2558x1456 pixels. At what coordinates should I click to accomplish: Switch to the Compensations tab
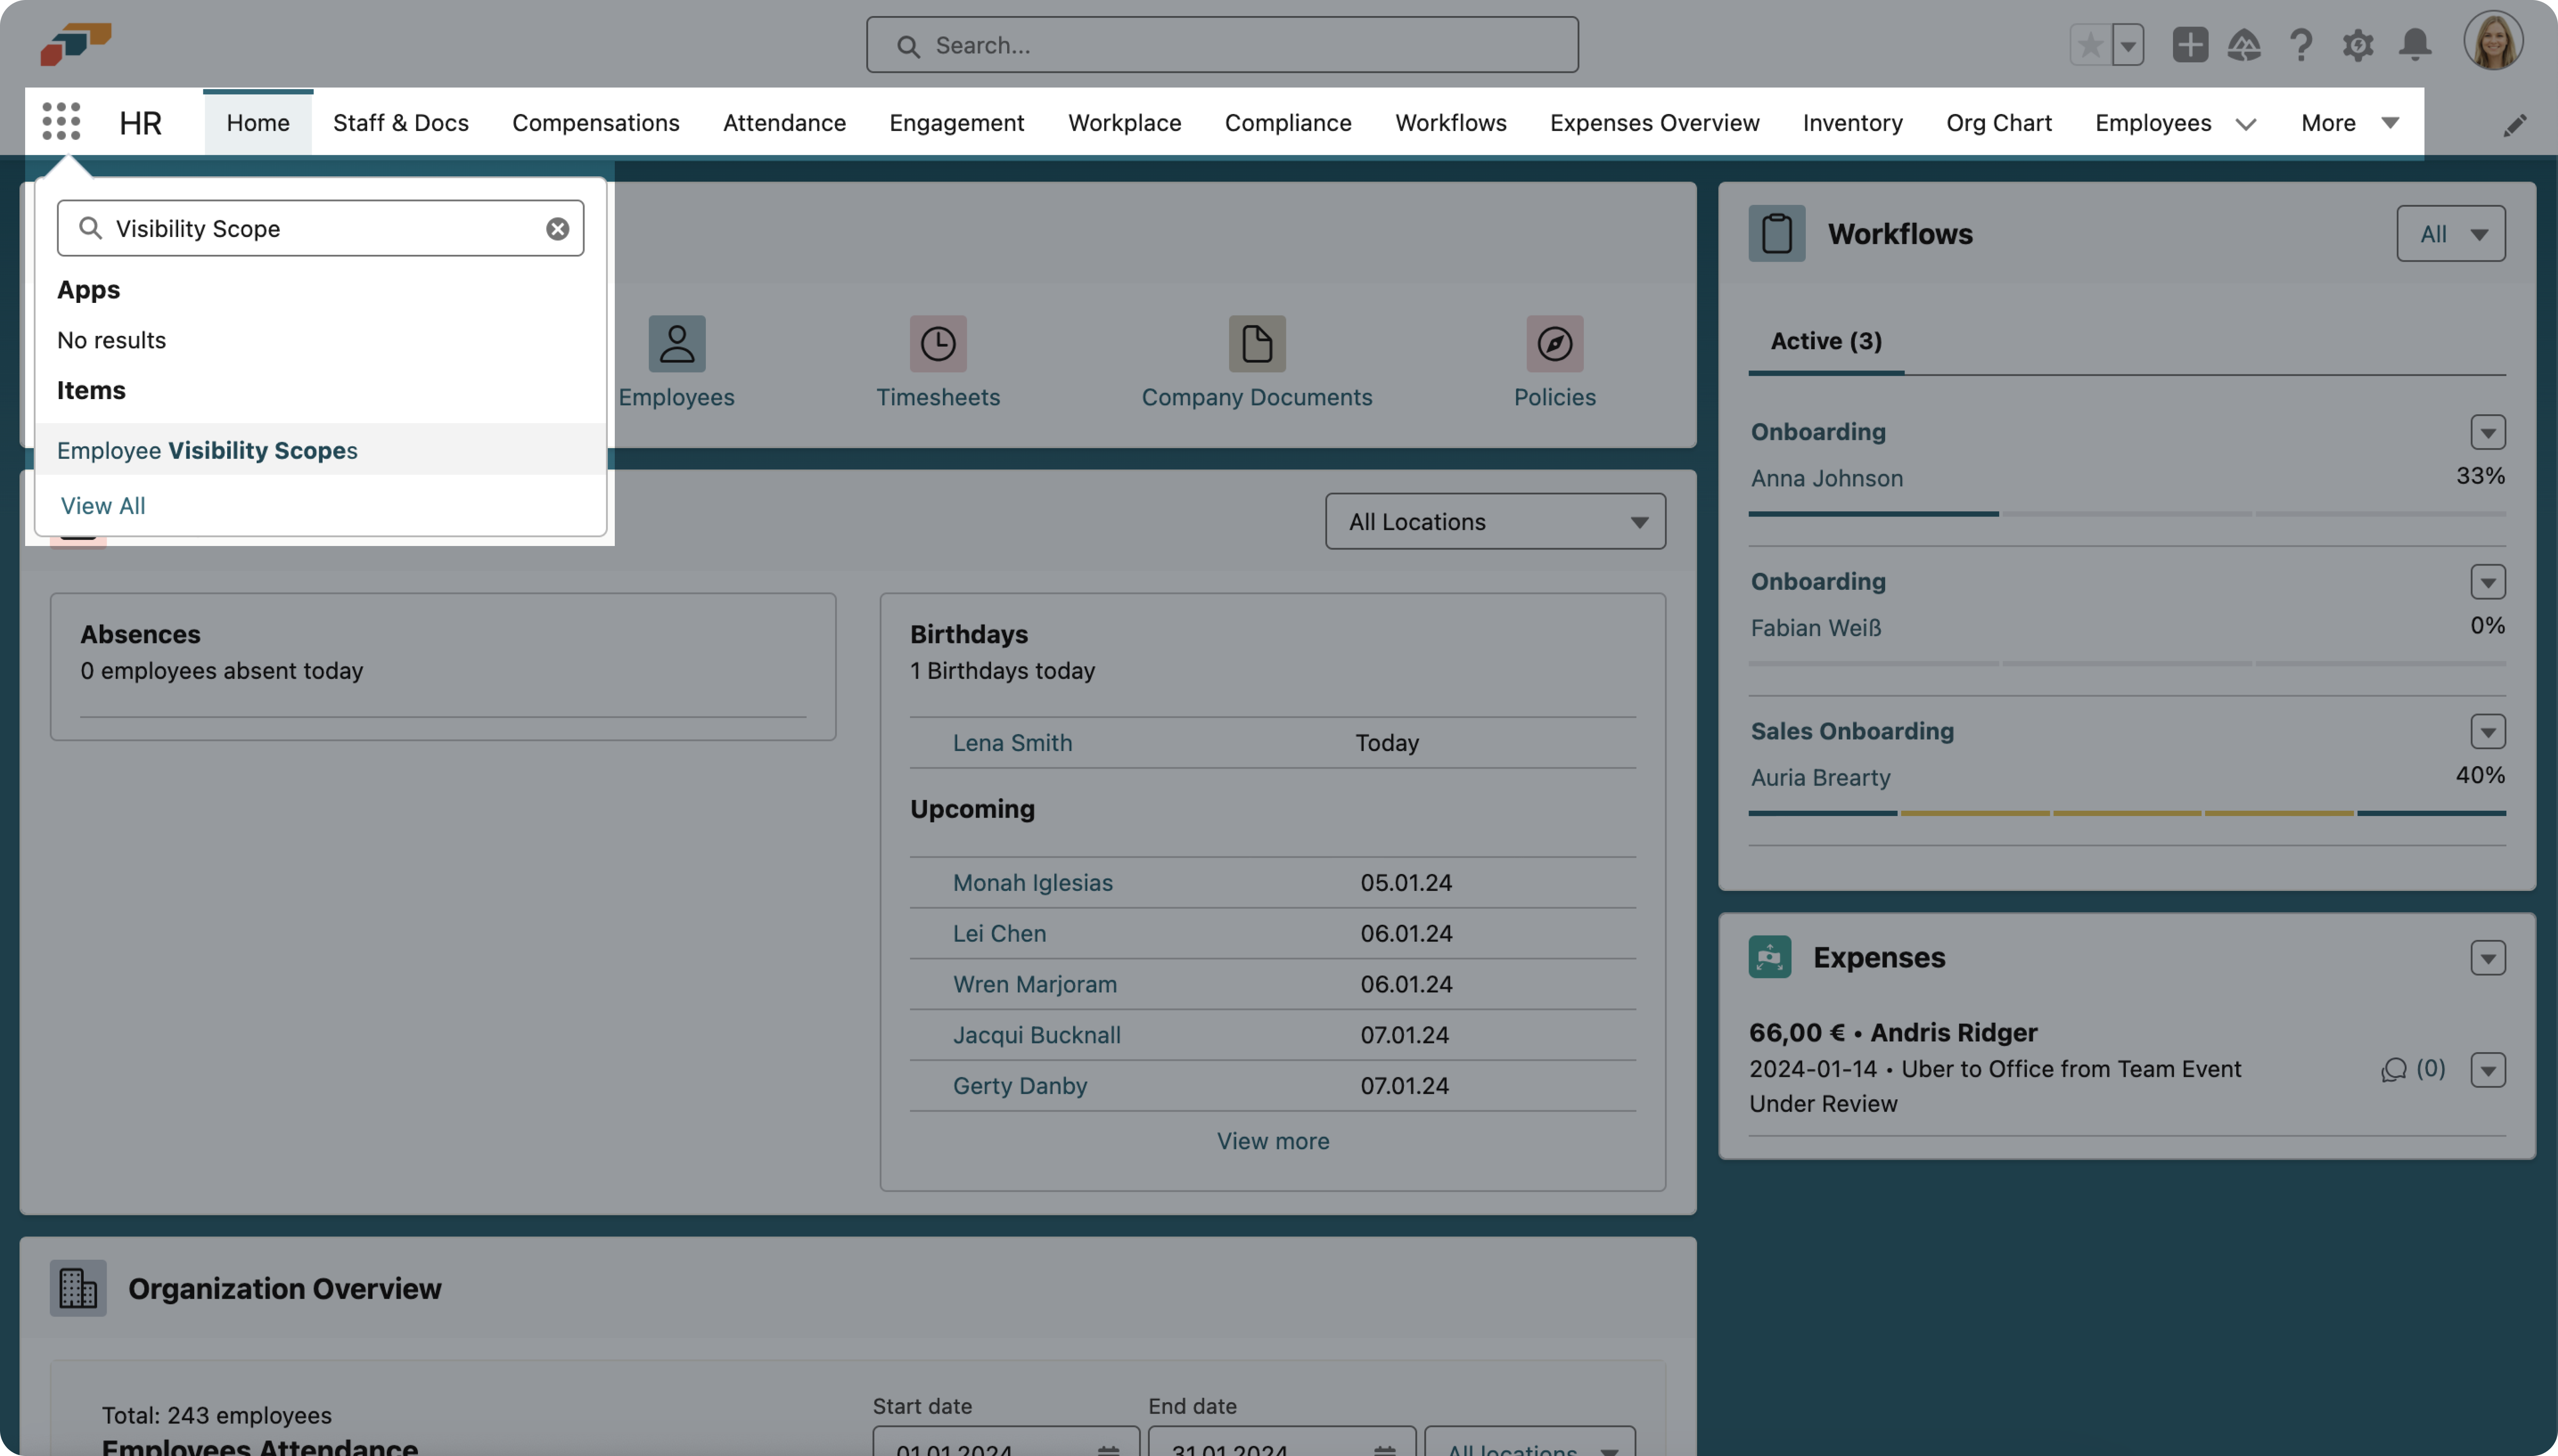595,123
